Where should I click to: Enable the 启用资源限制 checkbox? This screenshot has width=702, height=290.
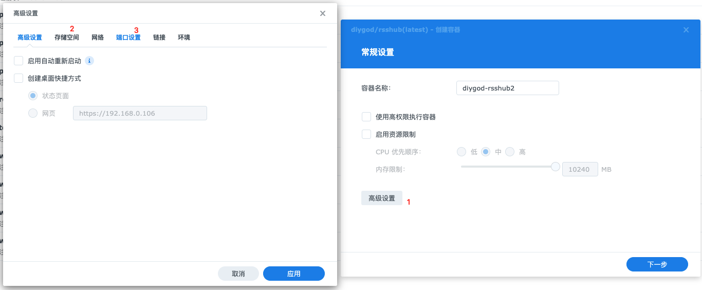click(x=366, y=134)
